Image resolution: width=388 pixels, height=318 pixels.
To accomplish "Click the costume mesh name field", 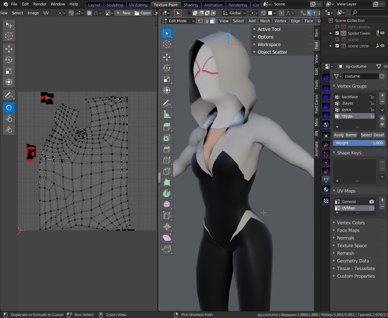I will 361,76.
